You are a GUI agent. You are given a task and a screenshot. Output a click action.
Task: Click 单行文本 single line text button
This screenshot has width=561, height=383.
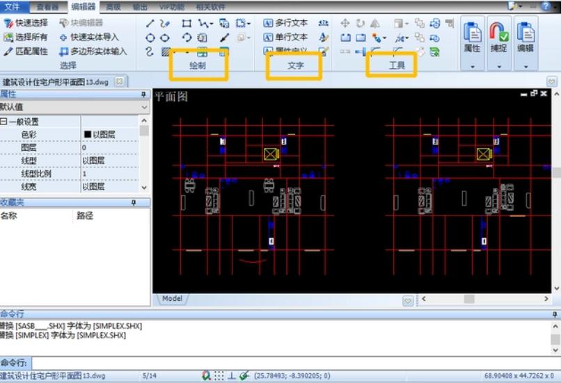tap(285, 37)
